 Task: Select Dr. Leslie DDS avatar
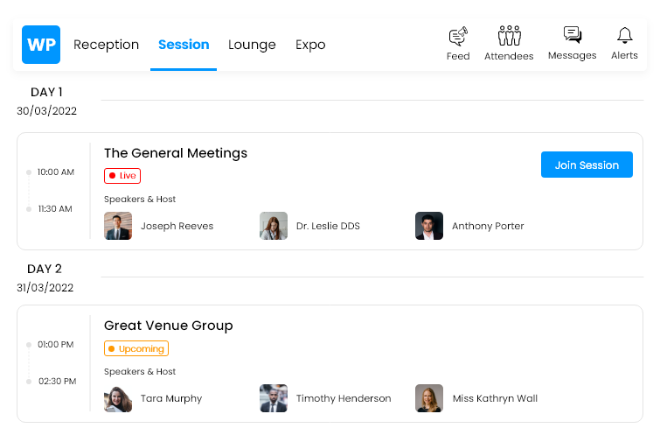pos(274,226)
